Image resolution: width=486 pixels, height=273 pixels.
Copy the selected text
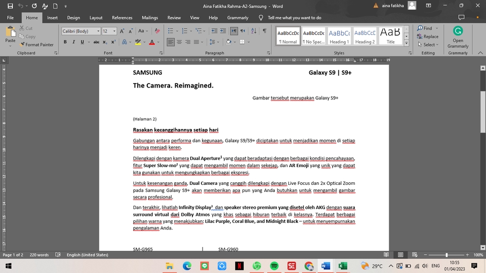click(x=27, y=36)
